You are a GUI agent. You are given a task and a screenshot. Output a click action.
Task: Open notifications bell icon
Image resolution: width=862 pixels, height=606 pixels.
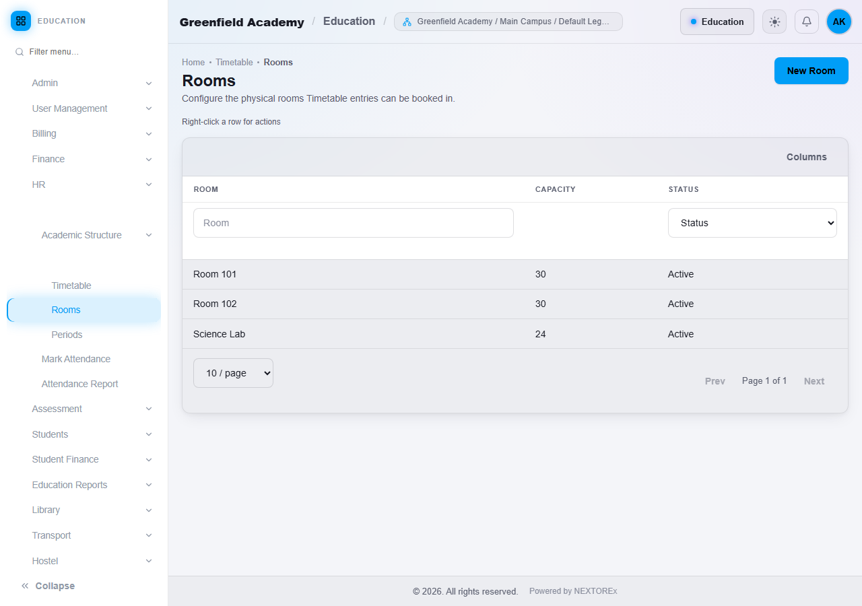(807, 22)
